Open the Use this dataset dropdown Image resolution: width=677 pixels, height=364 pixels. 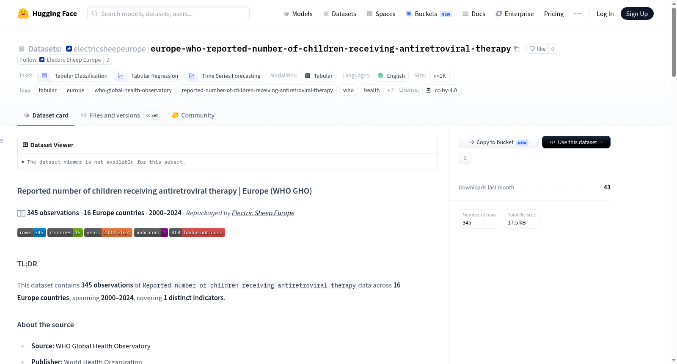click(576, 142)
